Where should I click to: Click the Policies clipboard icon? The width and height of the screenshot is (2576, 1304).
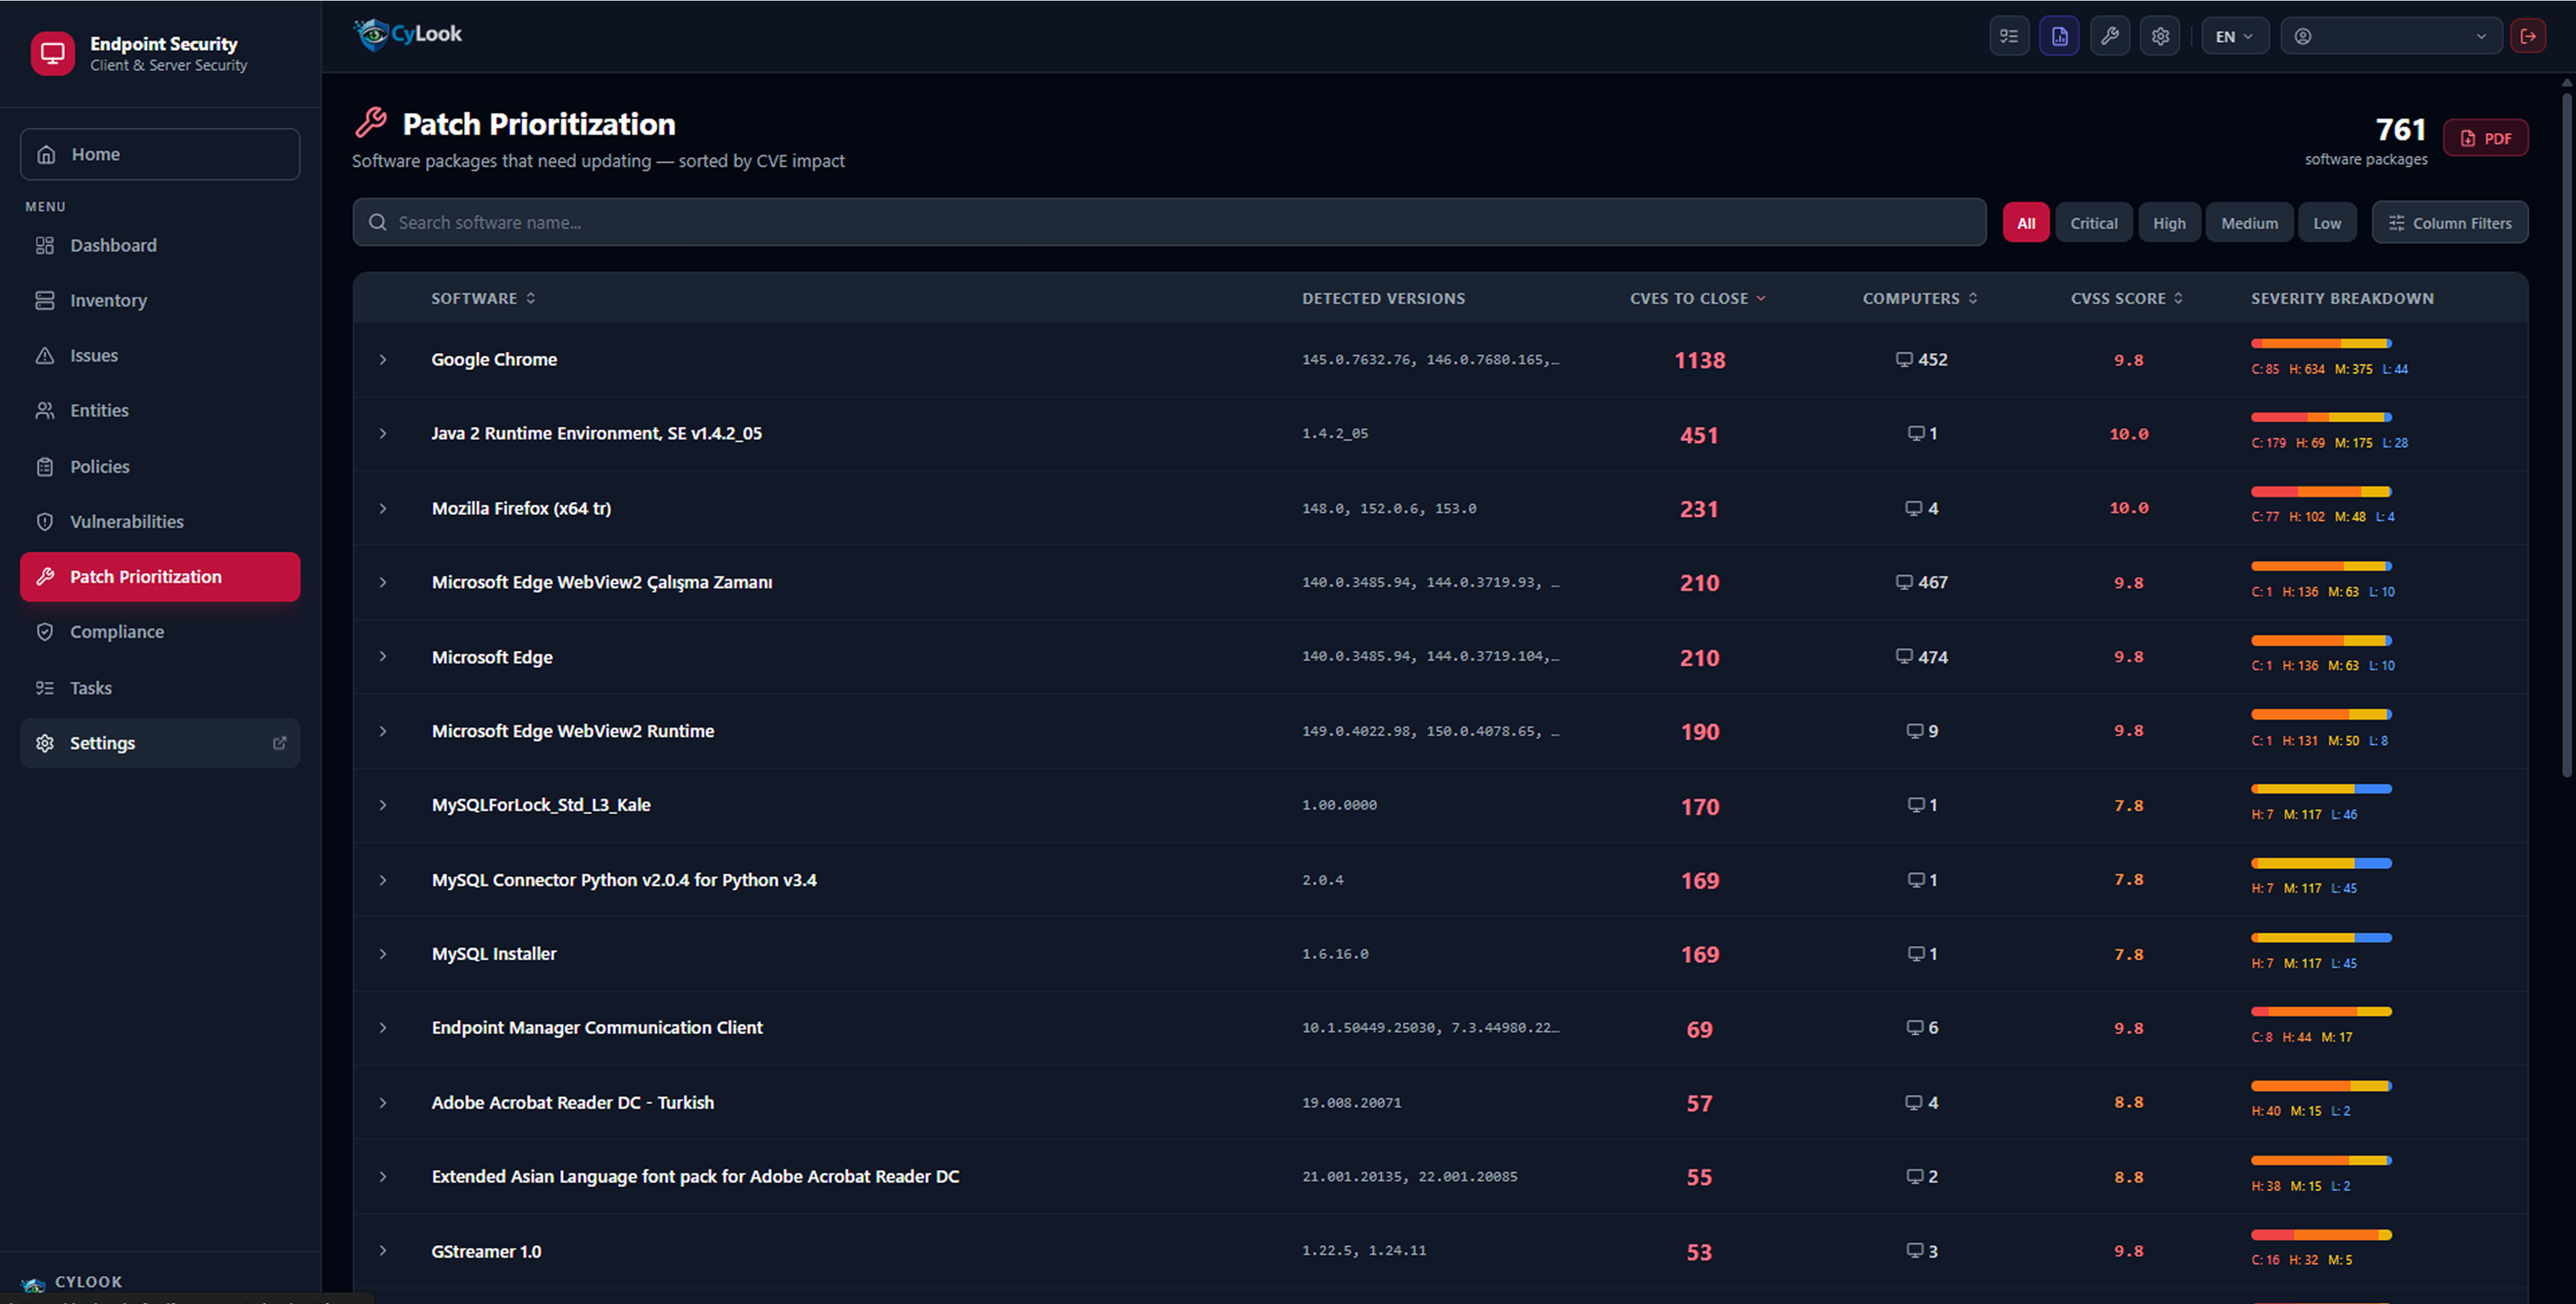coord(45,467)
